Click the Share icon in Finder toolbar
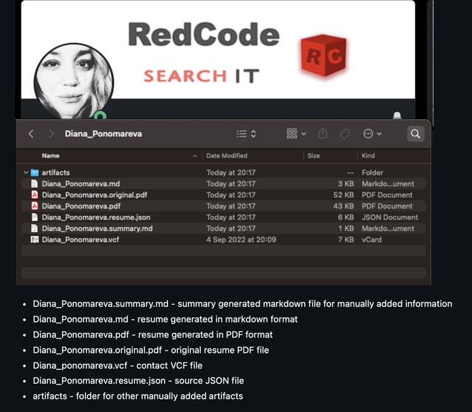This screenshot has height=412, width=472. [x=323, y=133]
